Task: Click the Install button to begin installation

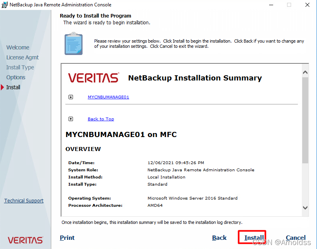Action: 254,238
